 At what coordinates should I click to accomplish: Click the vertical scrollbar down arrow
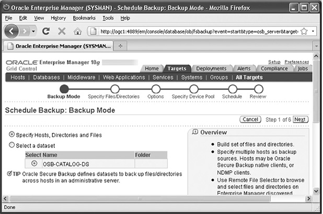[x=316, y=191]
